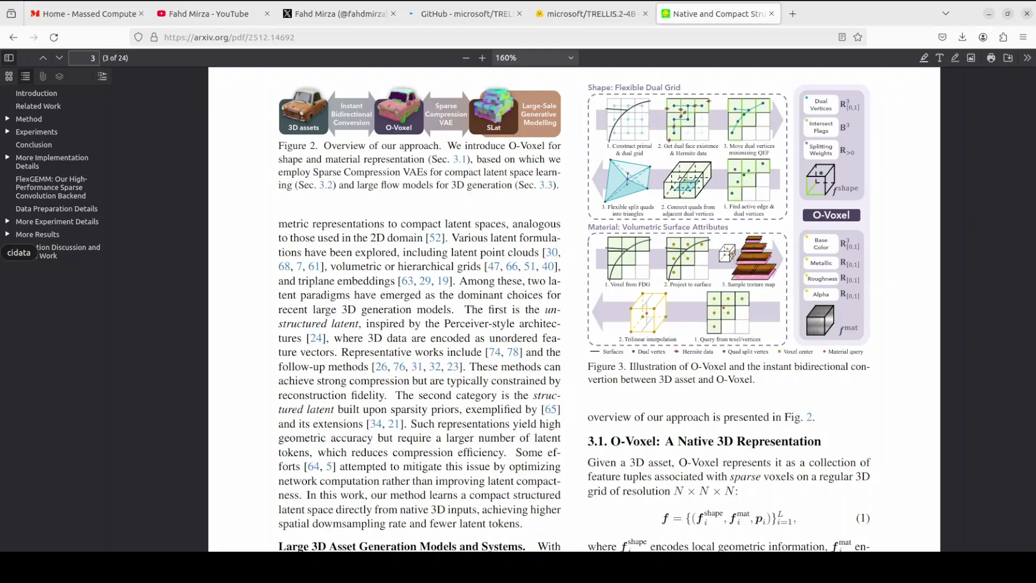Switch sidebar to thumbnails view
This screenshot has width=1036, height=583.
click(9, 77)
